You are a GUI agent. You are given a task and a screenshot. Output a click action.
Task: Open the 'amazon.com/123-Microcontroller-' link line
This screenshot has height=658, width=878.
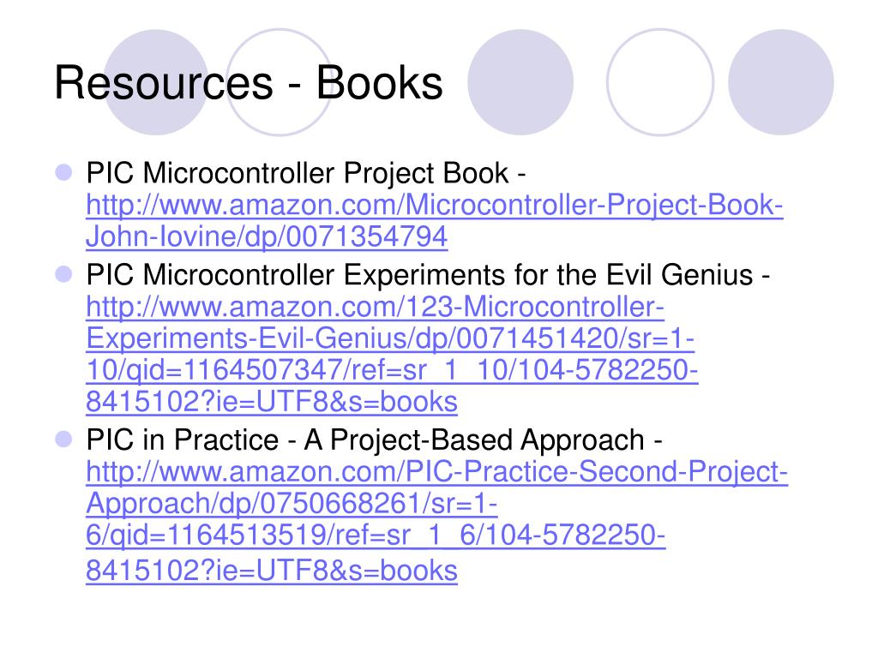pyautogui.click(x=376, y=308)
